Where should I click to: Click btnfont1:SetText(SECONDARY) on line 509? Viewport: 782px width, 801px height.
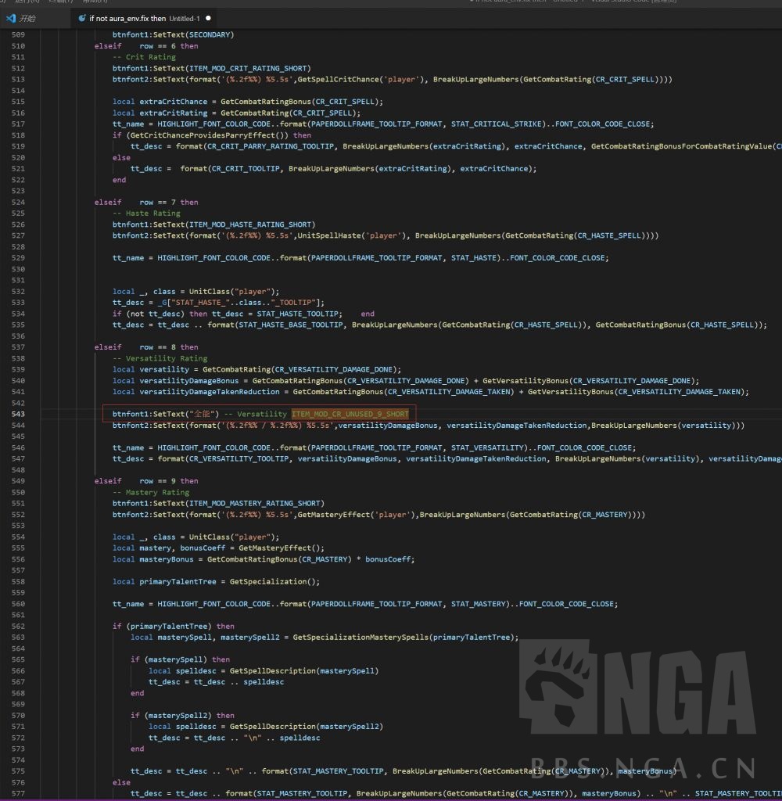tap(173, 34)
